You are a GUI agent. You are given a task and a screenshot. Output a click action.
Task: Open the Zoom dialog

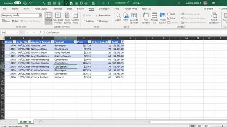[x=118, y=17]
